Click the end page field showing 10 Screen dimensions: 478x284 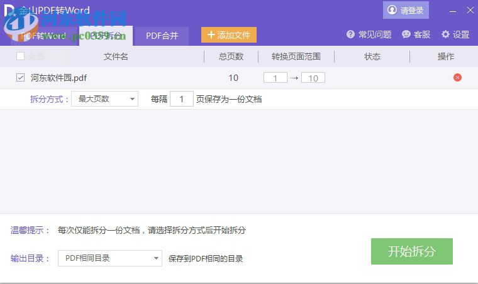[x=313, y=78]
